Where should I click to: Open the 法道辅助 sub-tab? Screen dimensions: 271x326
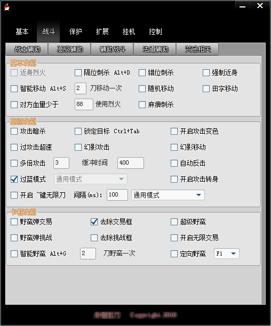[155, 50]
